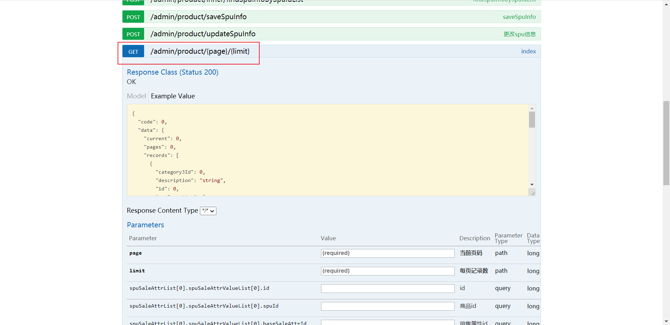The height and width of the screenshot is (325, 670).
Task: Click the spuSaleAttrValueList id value field
Action: (387, 288)
